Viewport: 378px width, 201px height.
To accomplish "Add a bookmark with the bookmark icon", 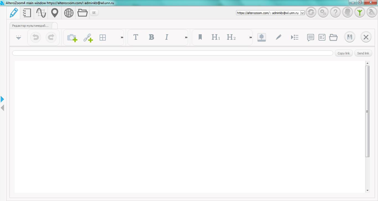I will click(x=200, y=37).
